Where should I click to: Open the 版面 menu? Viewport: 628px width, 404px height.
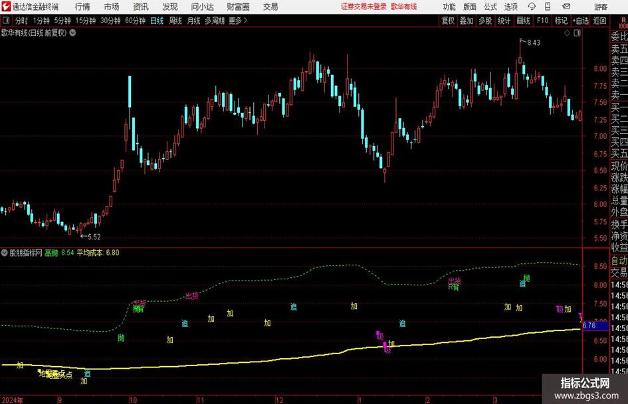click(x=469, y=7)
